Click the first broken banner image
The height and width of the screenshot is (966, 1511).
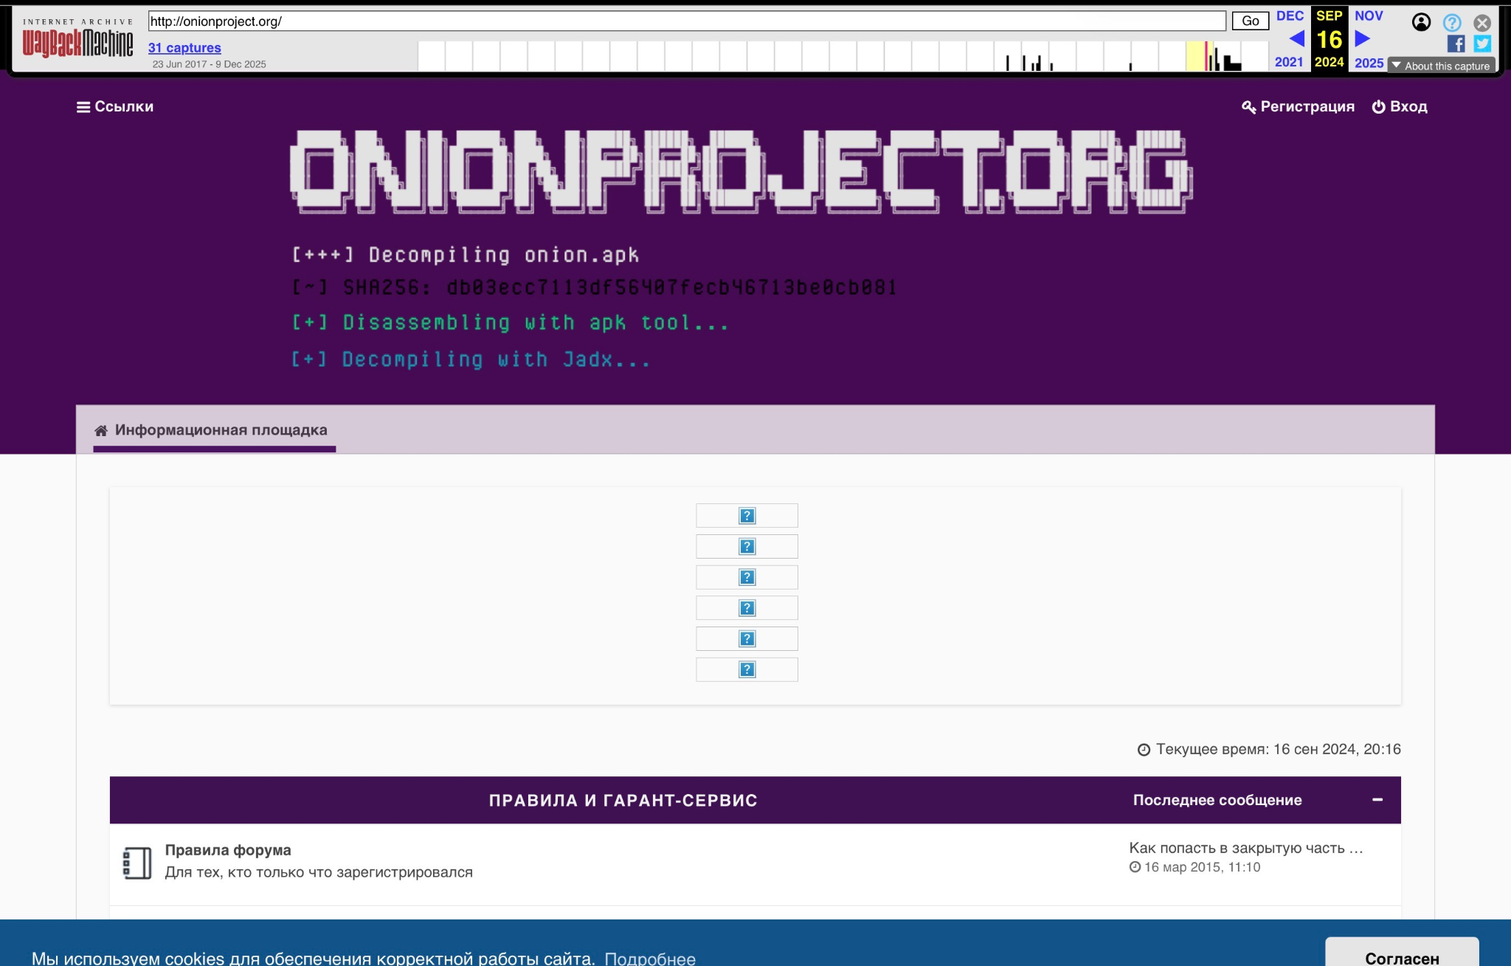747,516
